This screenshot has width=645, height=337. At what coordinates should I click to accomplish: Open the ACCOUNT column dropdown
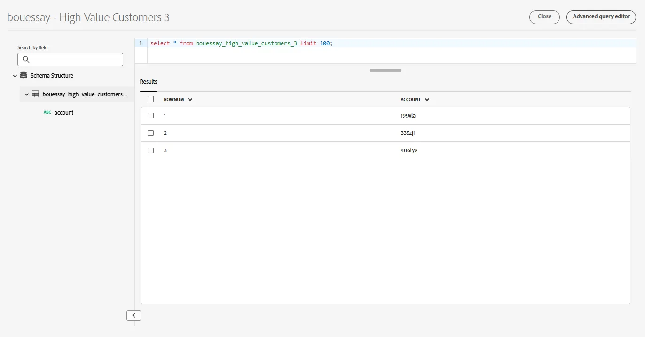[427, 100]
